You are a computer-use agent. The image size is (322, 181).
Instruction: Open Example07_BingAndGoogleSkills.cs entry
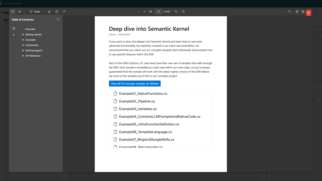147,140
